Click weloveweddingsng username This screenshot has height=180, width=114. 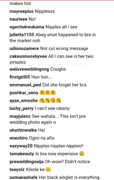coord(29,69)
